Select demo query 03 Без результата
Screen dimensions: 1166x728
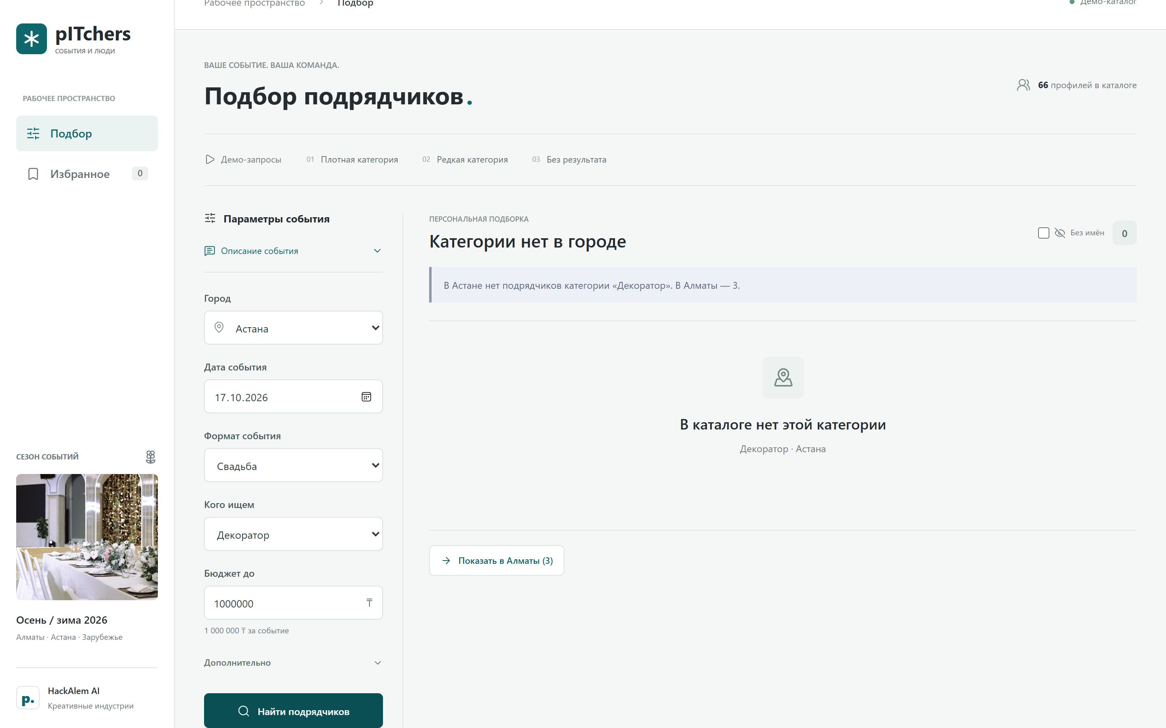[x=569, y=159]
